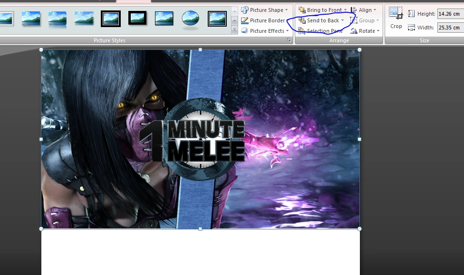Apply the soft edge rectangle style thumbnail
Viewport: 464px width, 275px height.
[x=84, y=19]
